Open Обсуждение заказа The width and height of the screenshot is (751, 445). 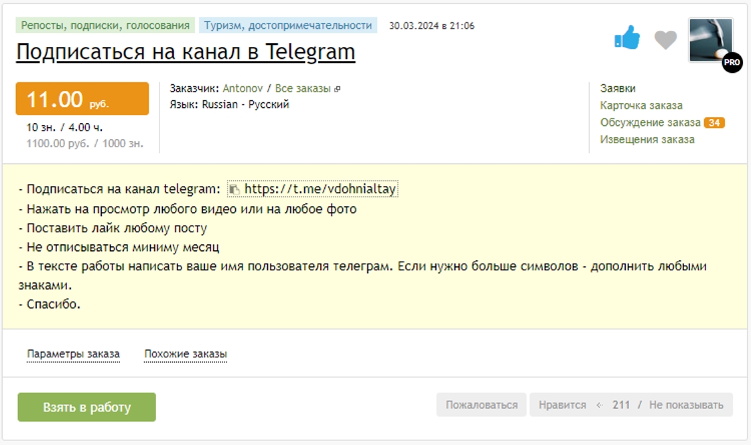click(x=651, y=122)
